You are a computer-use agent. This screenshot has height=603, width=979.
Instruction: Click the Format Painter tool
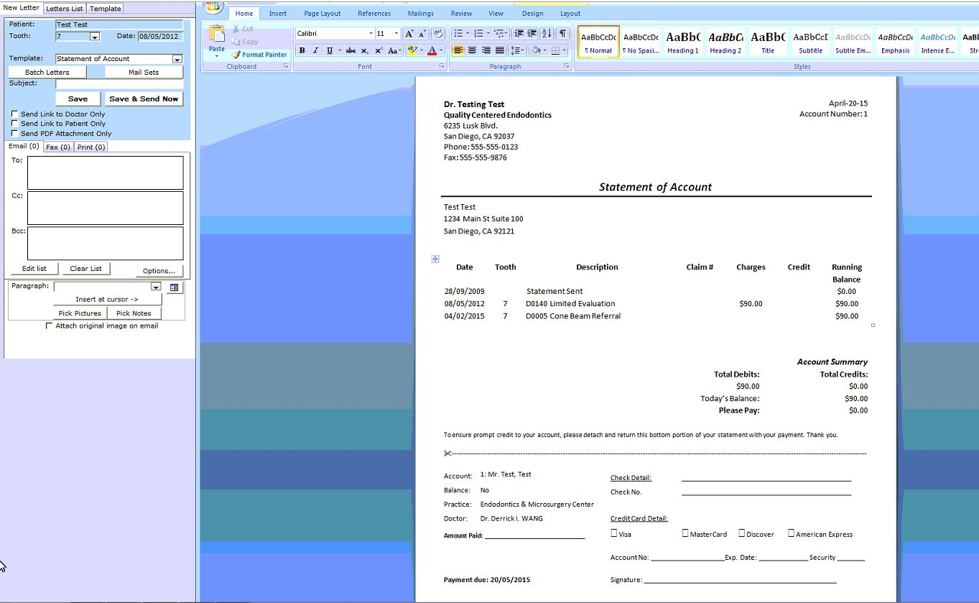[259, 55]
